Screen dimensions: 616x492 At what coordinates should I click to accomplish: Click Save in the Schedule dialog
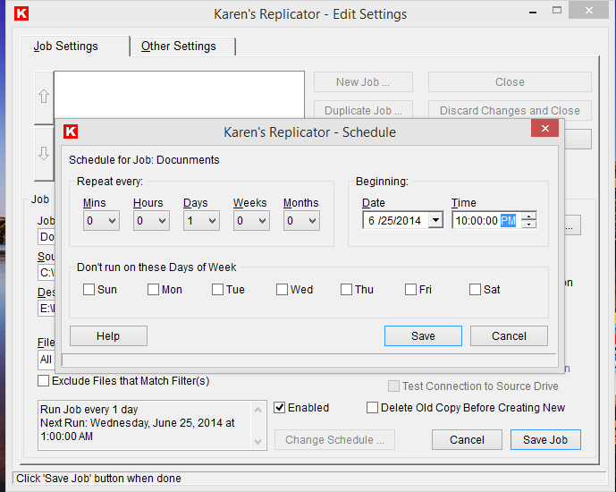[423, 336]
